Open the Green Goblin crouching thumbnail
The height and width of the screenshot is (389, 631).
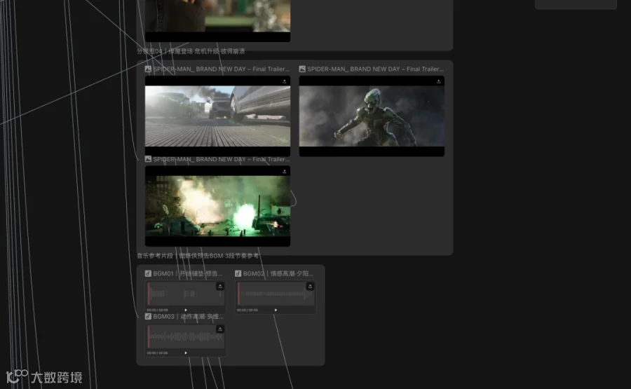coord(372,116)
